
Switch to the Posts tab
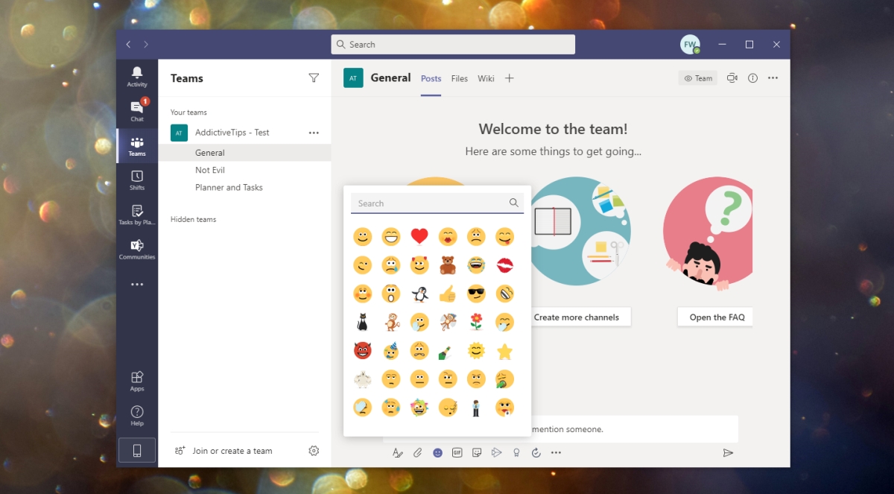[431, 78]
